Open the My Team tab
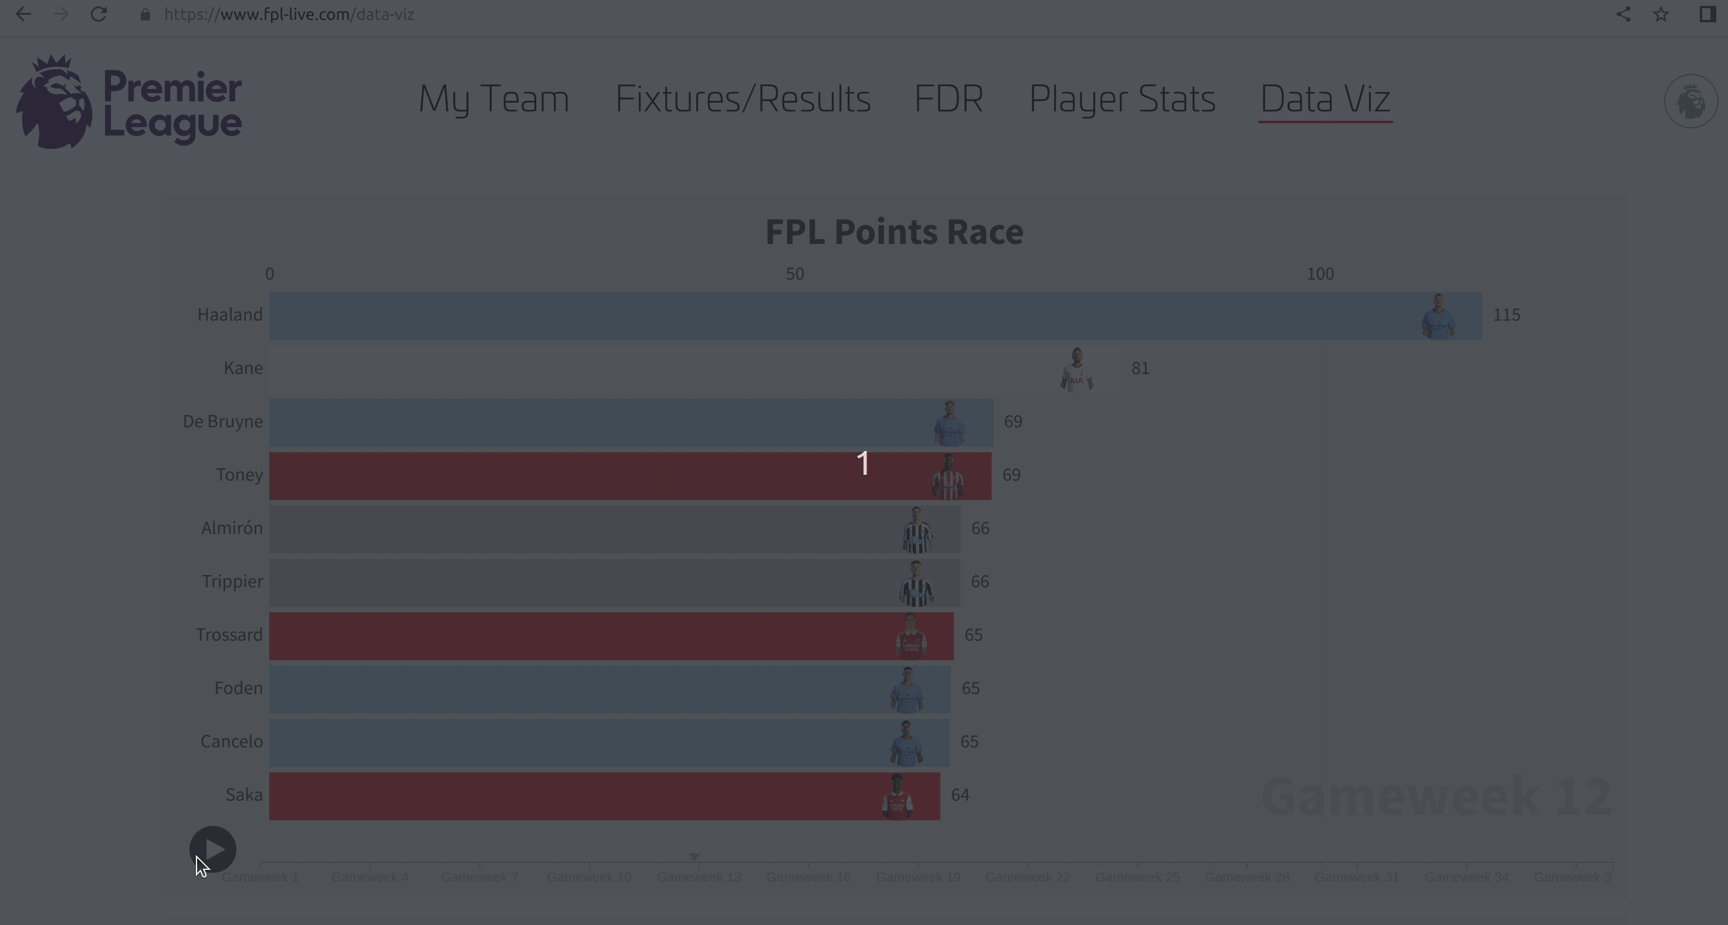The height and width of the screenshot is (925, 1728). coord(494,99)
